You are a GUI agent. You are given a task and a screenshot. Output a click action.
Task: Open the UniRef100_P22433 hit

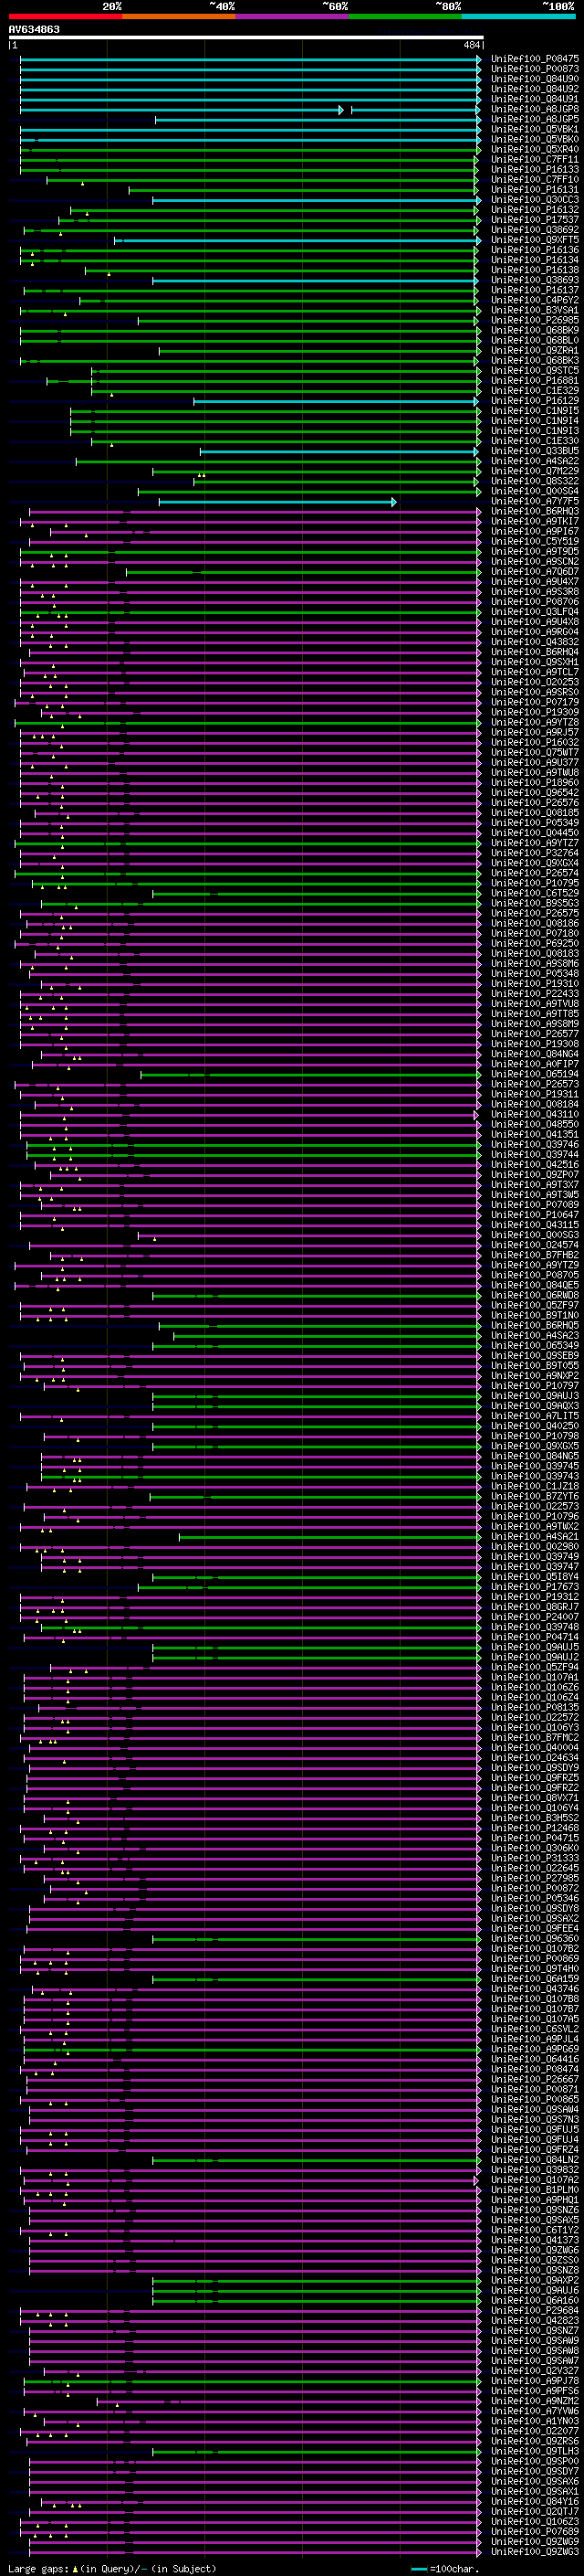click(535, 994)
